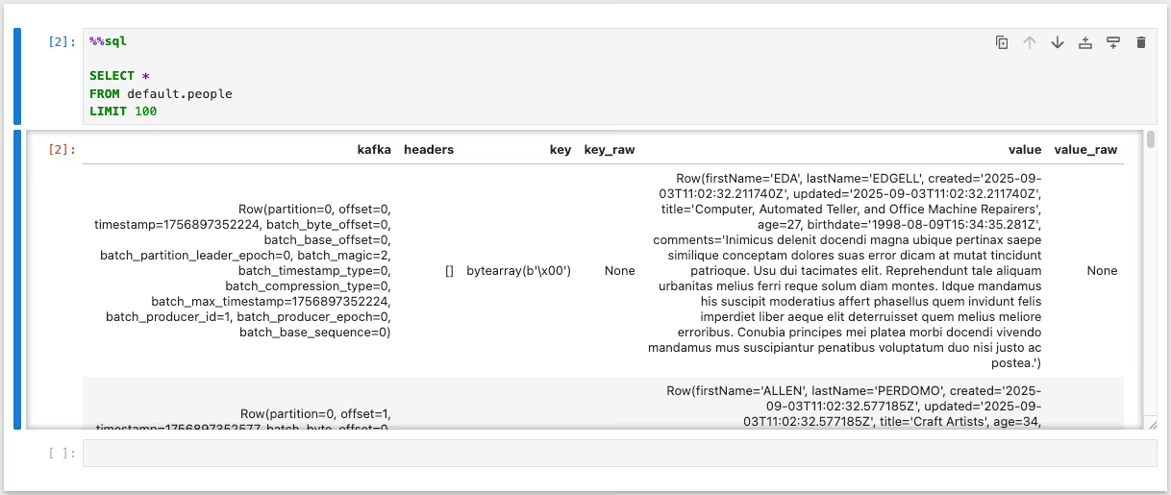Image resolution: width=1171 pixels, height=495 pixels.
Task: Select the 'value_raw' column header
Action: [1085, 150]
